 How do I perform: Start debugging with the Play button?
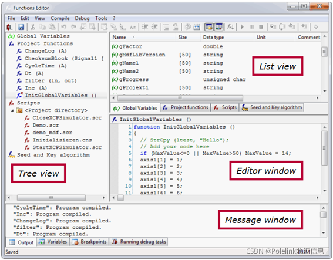coord(242,27)
